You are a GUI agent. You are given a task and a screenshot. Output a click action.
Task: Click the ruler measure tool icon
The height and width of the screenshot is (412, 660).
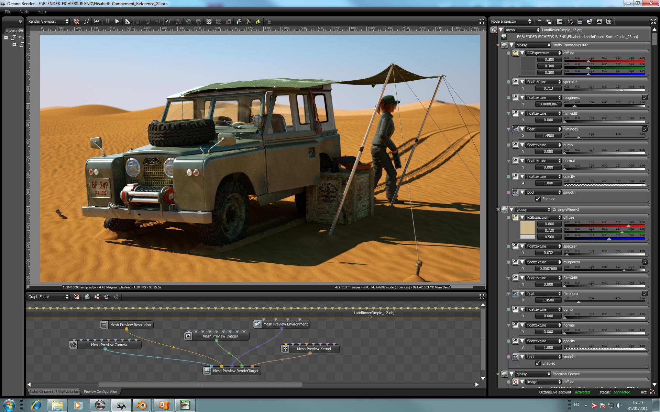tap(128, 21)
